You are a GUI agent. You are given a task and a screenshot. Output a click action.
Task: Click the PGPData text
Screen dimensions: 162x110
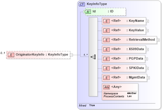click(136, 58)
